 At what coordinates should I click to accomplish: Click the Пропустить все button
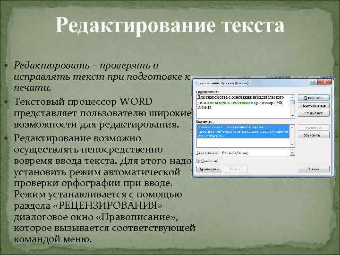pos(314,106)
